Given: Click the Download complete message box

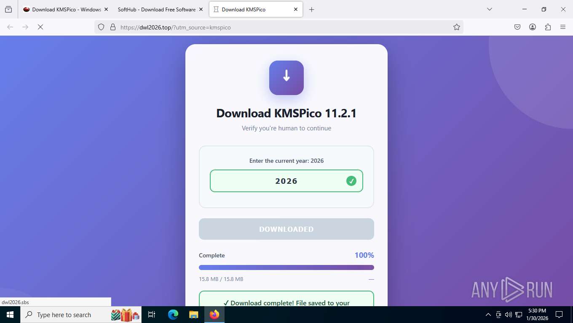Looking at the screenshot, I should click(x=286, y=299).
